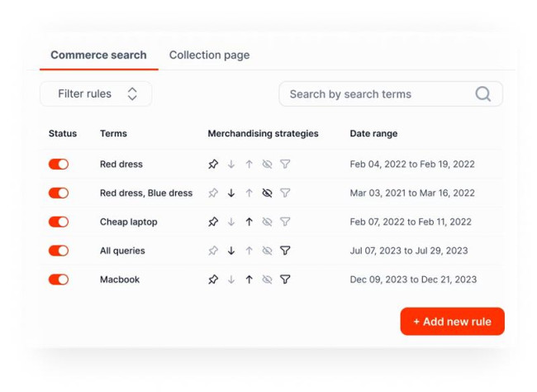
Task: Switch to the Collection page tab
Action: (209, 55)
